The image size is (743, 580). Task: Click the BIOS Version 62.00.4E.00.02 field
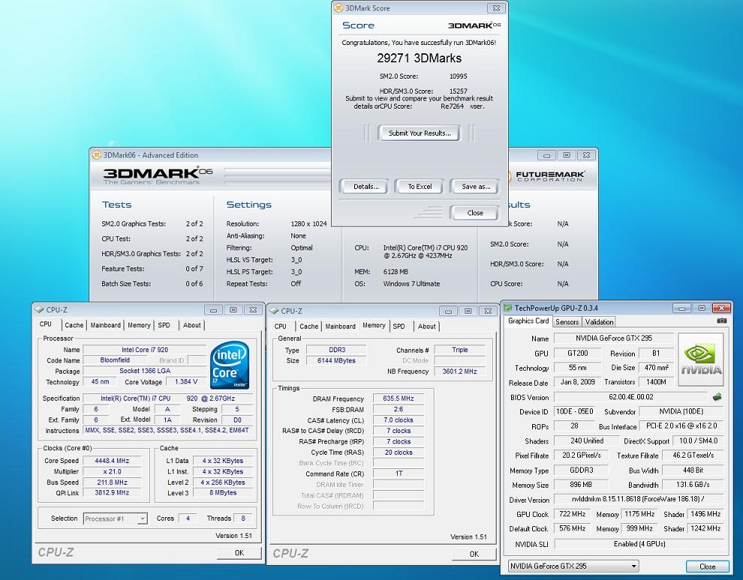pyautogui.click(x=630, y=397)
